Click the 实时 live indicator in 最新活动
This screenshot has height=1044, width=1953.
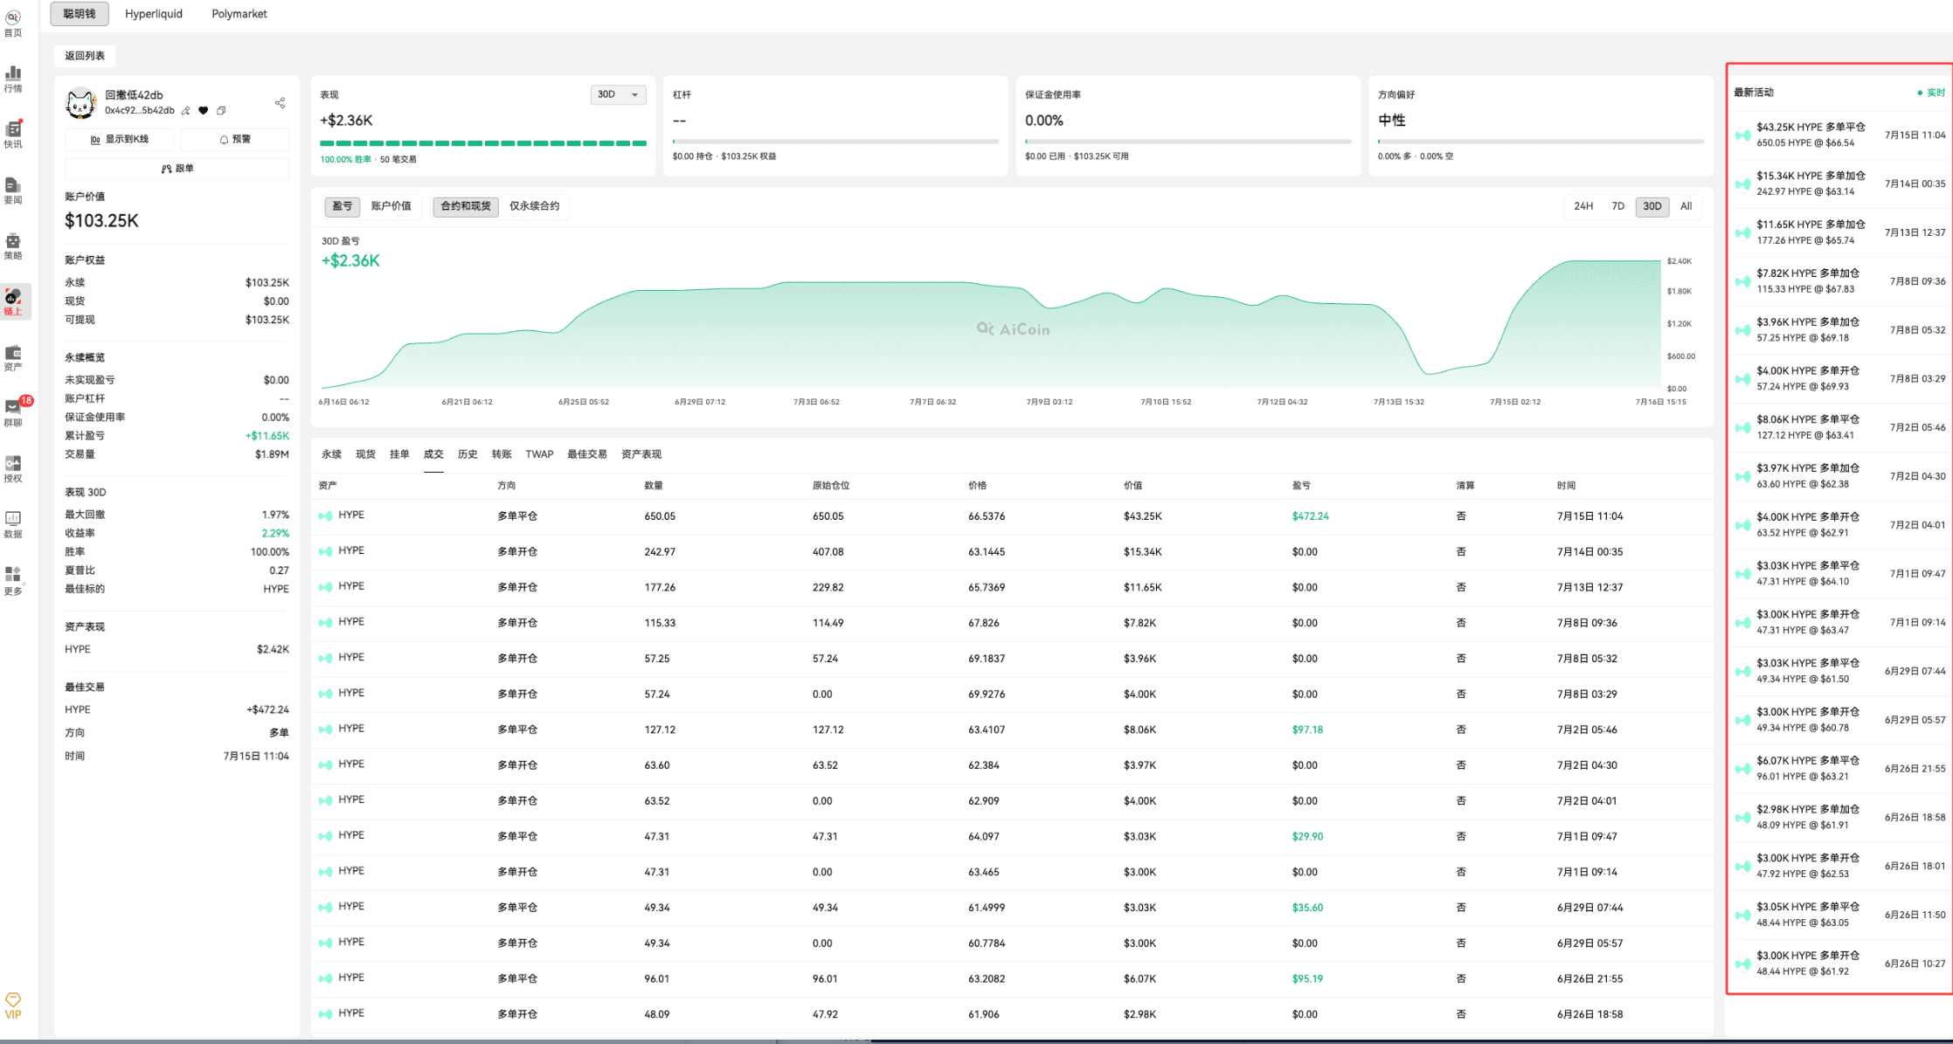click(x=1931, y=93)
